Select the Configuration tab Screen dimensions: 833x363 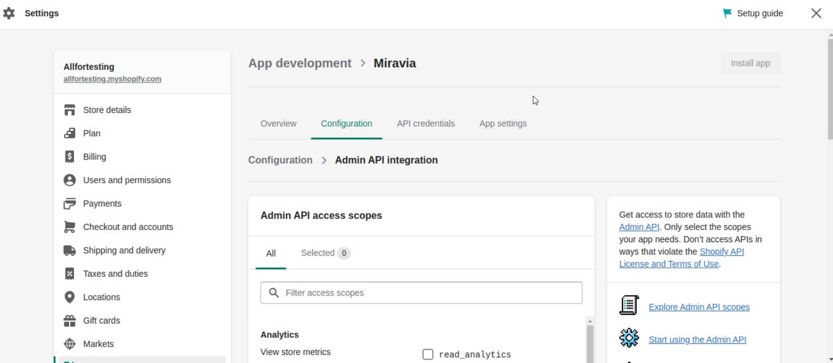click(x=346, y=124)
